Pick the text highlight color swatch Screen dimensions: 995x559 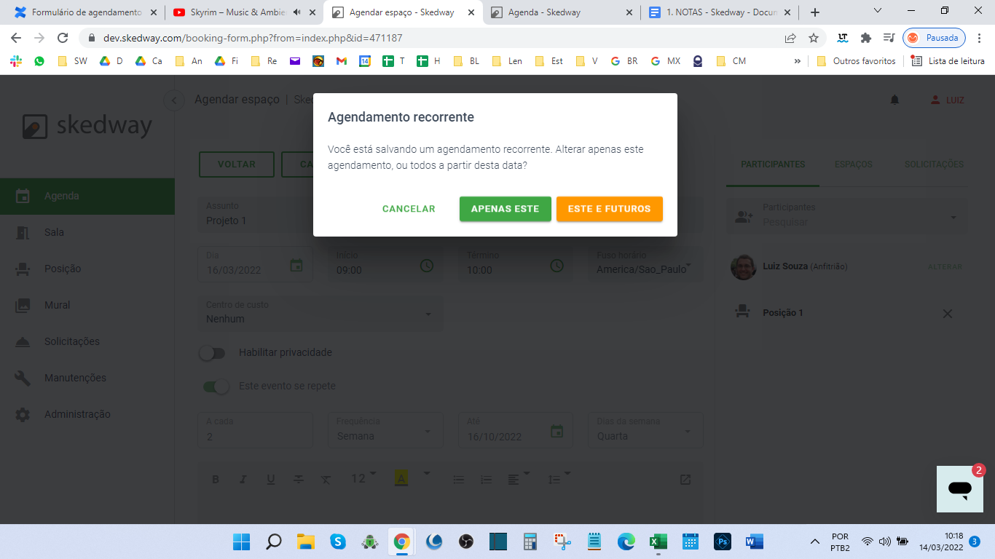pyautogui.click(x=401, y=478)
